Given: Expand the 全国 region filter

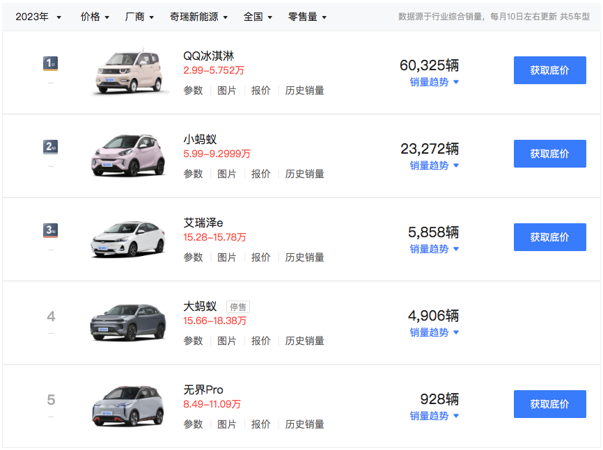Looking at the screenshot, I should pos(258,17).
